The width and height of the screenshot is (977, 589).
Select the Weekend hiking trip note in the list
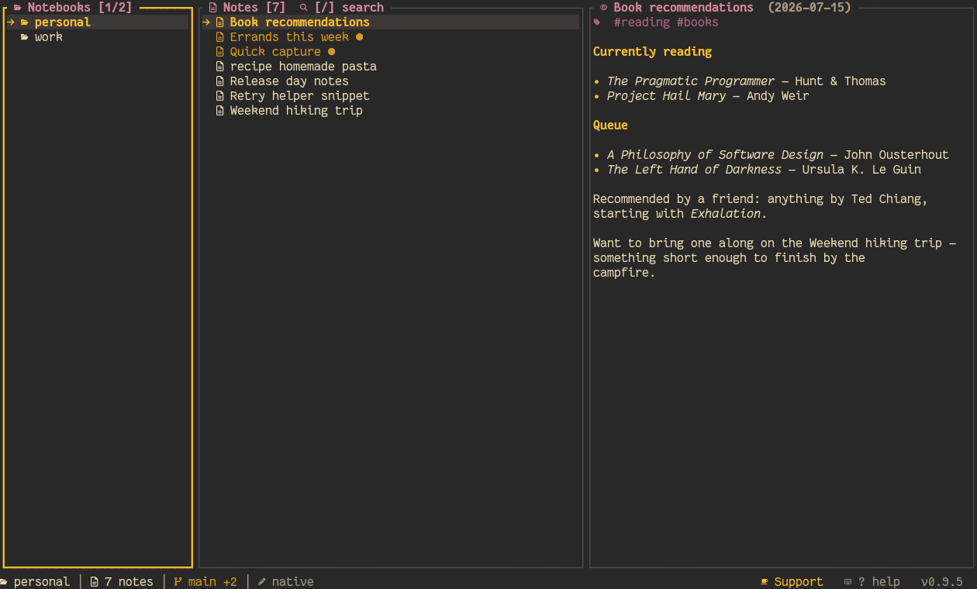[391, 111]
